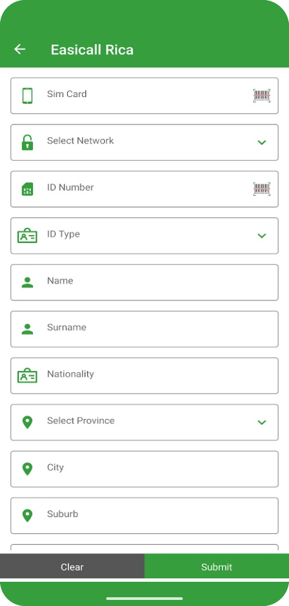Tap the person icon beside Name
Viewport: 289px width, 606px height.
tap(28, 282)
